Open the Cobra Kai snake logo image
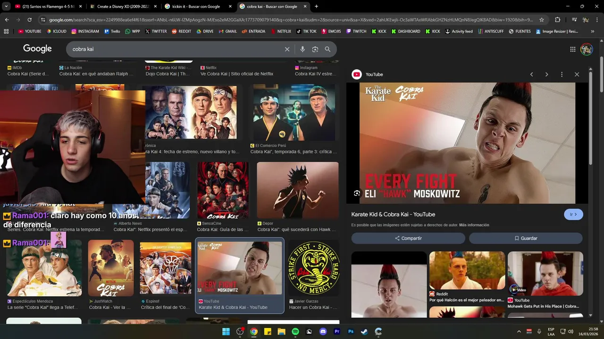The height and width of the screenshot is (339, 604). tap(314, 268)
